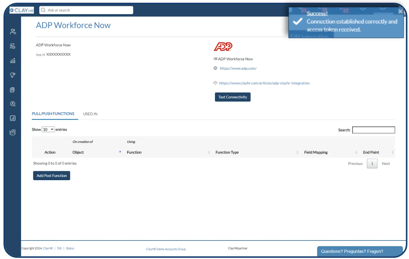Select the PULL/PUSH FUNCTIONS tab

(53, 114)
